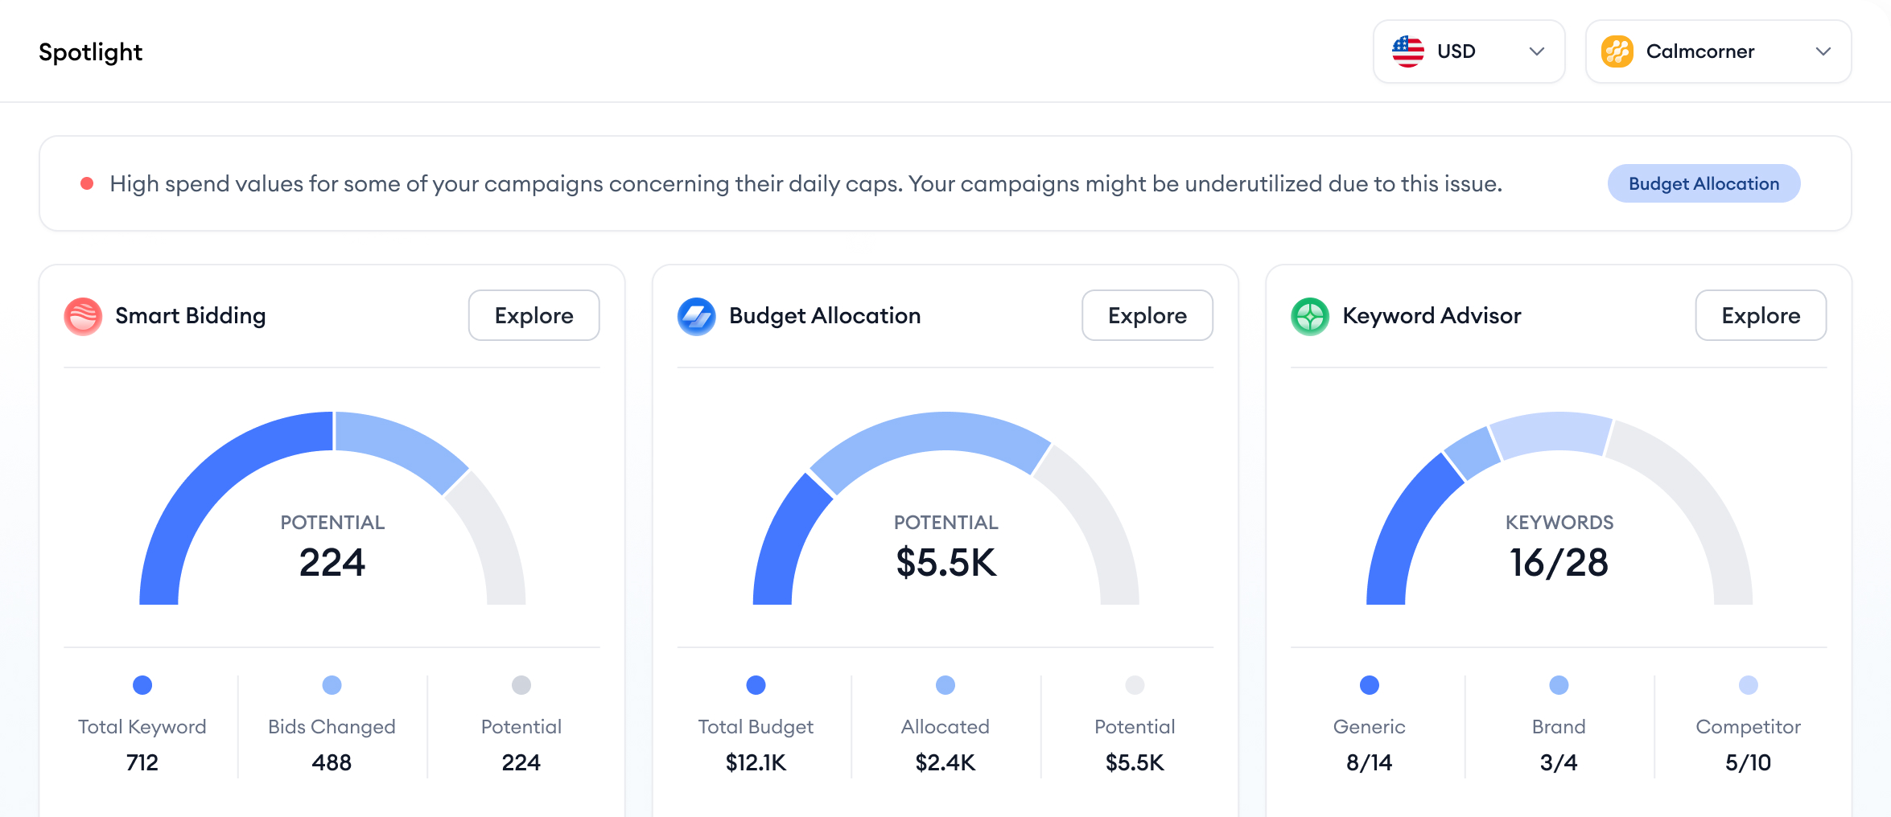Click the Smart Bidding card title

(191, 316)
